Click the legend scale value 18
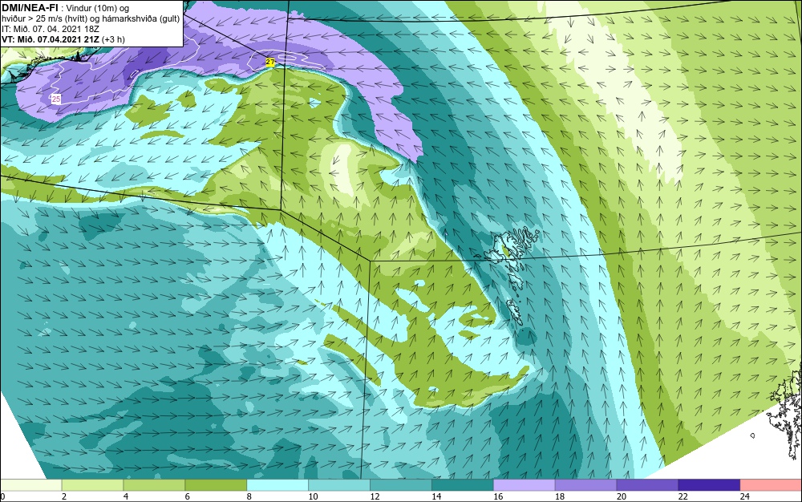The image size is (802, 502). pos(560,496)
